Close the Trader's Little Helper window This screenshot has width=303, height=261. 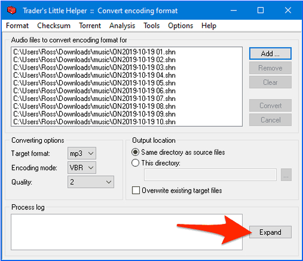pos(288,10)
